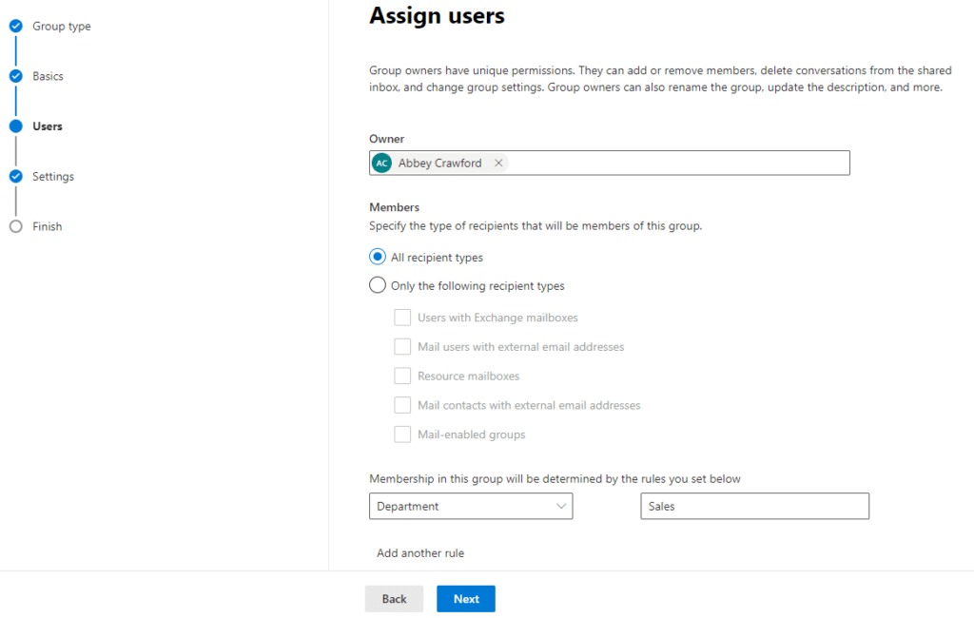Check Mail-enabled groups option
Screen dimensions: 974x618
(x=402, y=435)
